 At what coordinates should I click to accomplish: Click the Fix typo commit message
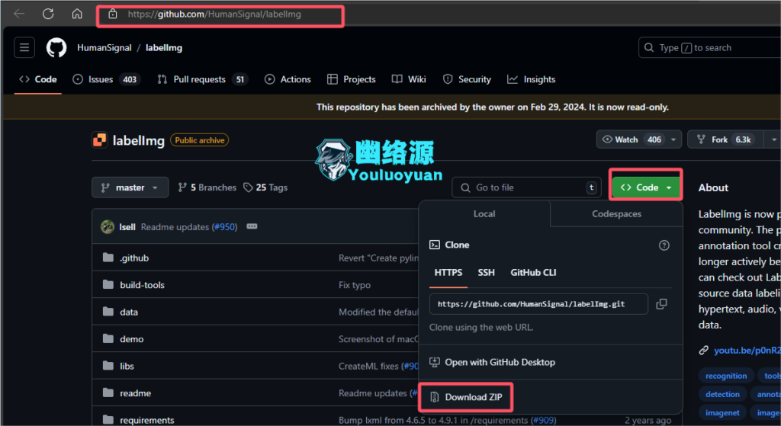point(355,285)
